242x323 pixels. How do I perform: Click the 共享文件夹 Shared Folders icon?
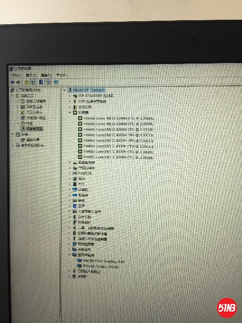(x=23, y=112)
